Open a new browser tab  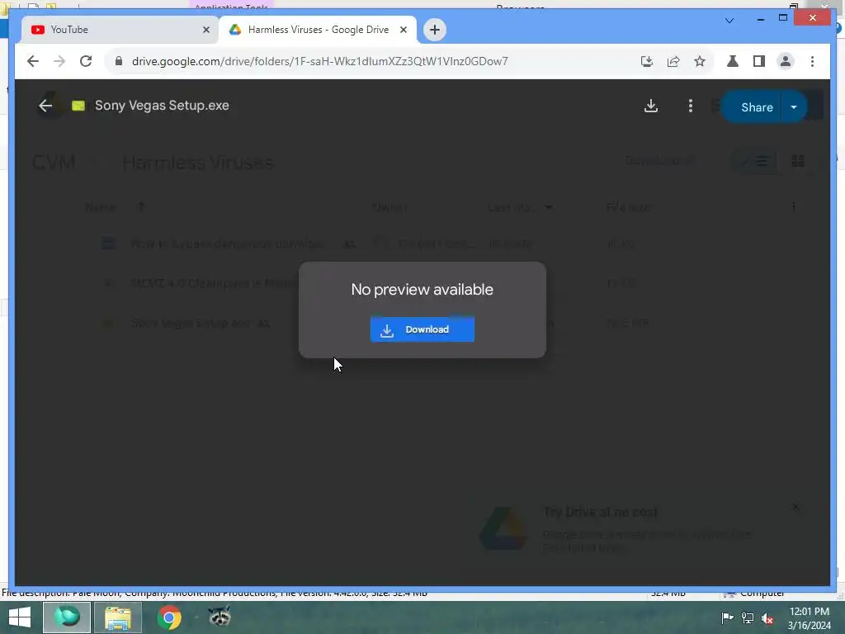pos(434,30)
